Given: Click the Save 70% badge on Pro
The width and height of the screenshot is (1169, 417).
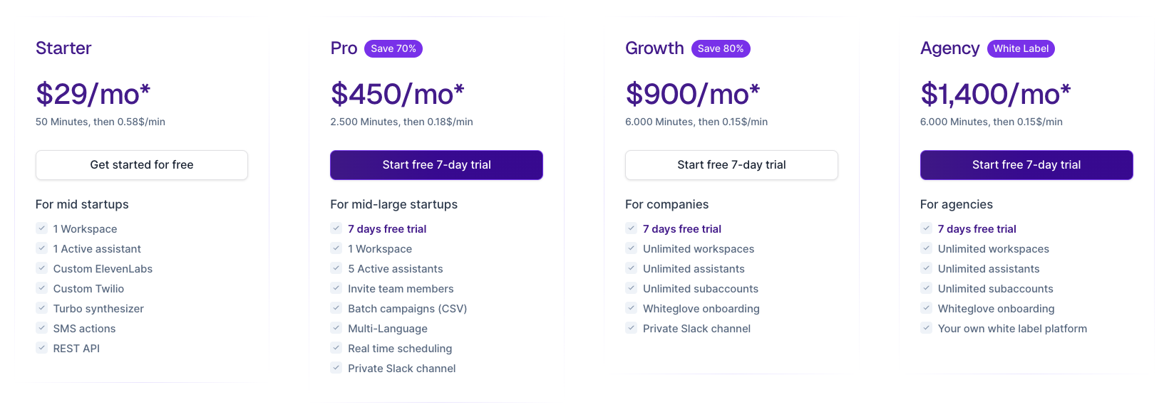Looking at the screenshot, I should click(393, 48).
